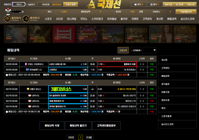This screenshot has width=199, height=140.
Task: Open the CASINO token game banner thumbnail
Action: coord(136,34)
